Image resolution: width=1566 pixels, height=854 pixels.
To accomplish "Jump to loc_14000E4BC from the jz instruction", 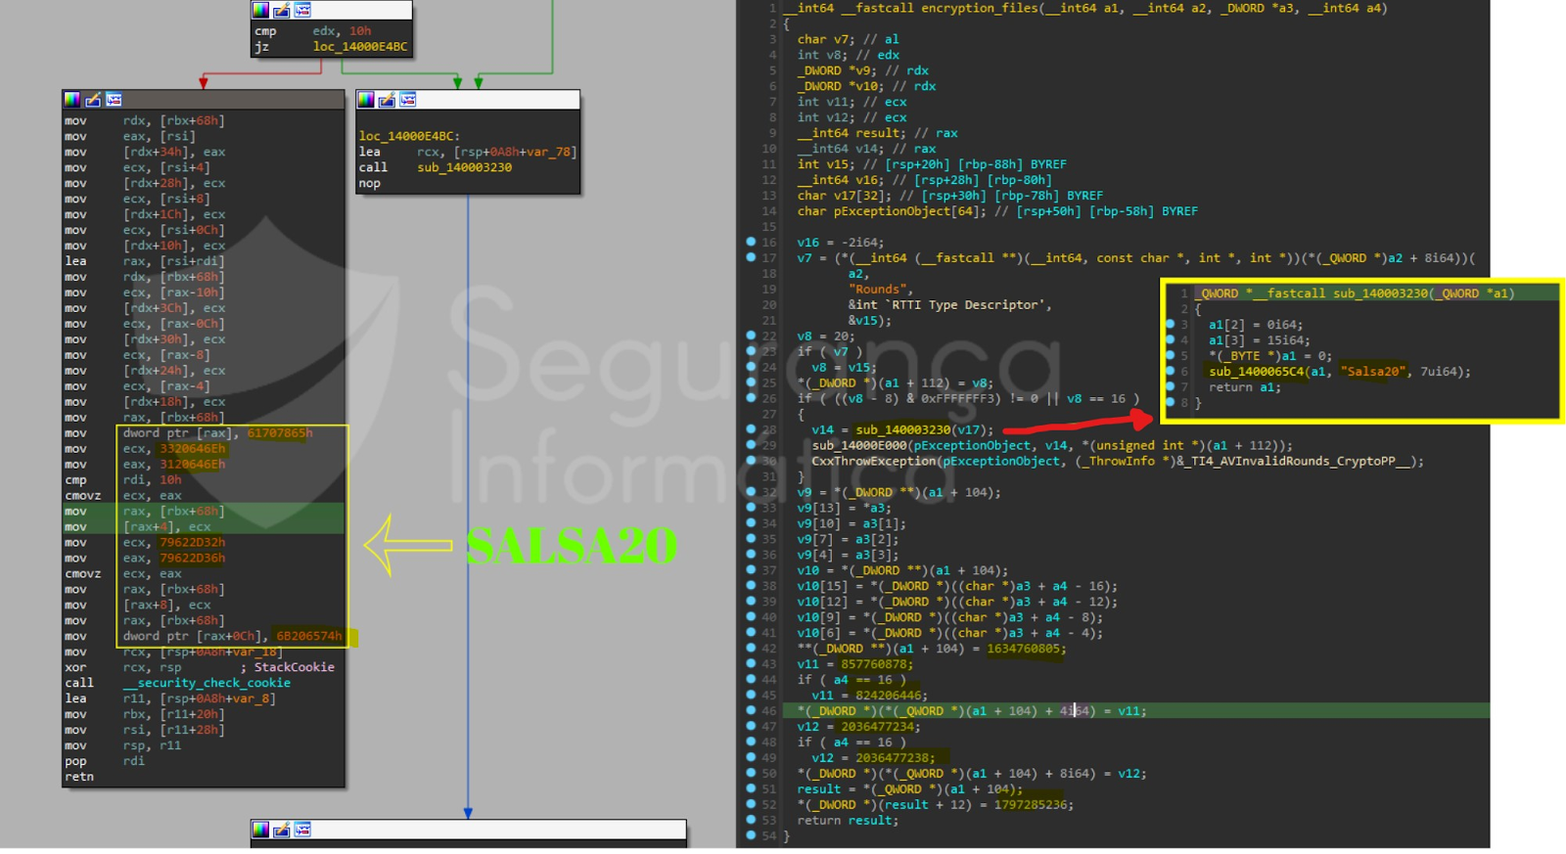I will point(359,47).
